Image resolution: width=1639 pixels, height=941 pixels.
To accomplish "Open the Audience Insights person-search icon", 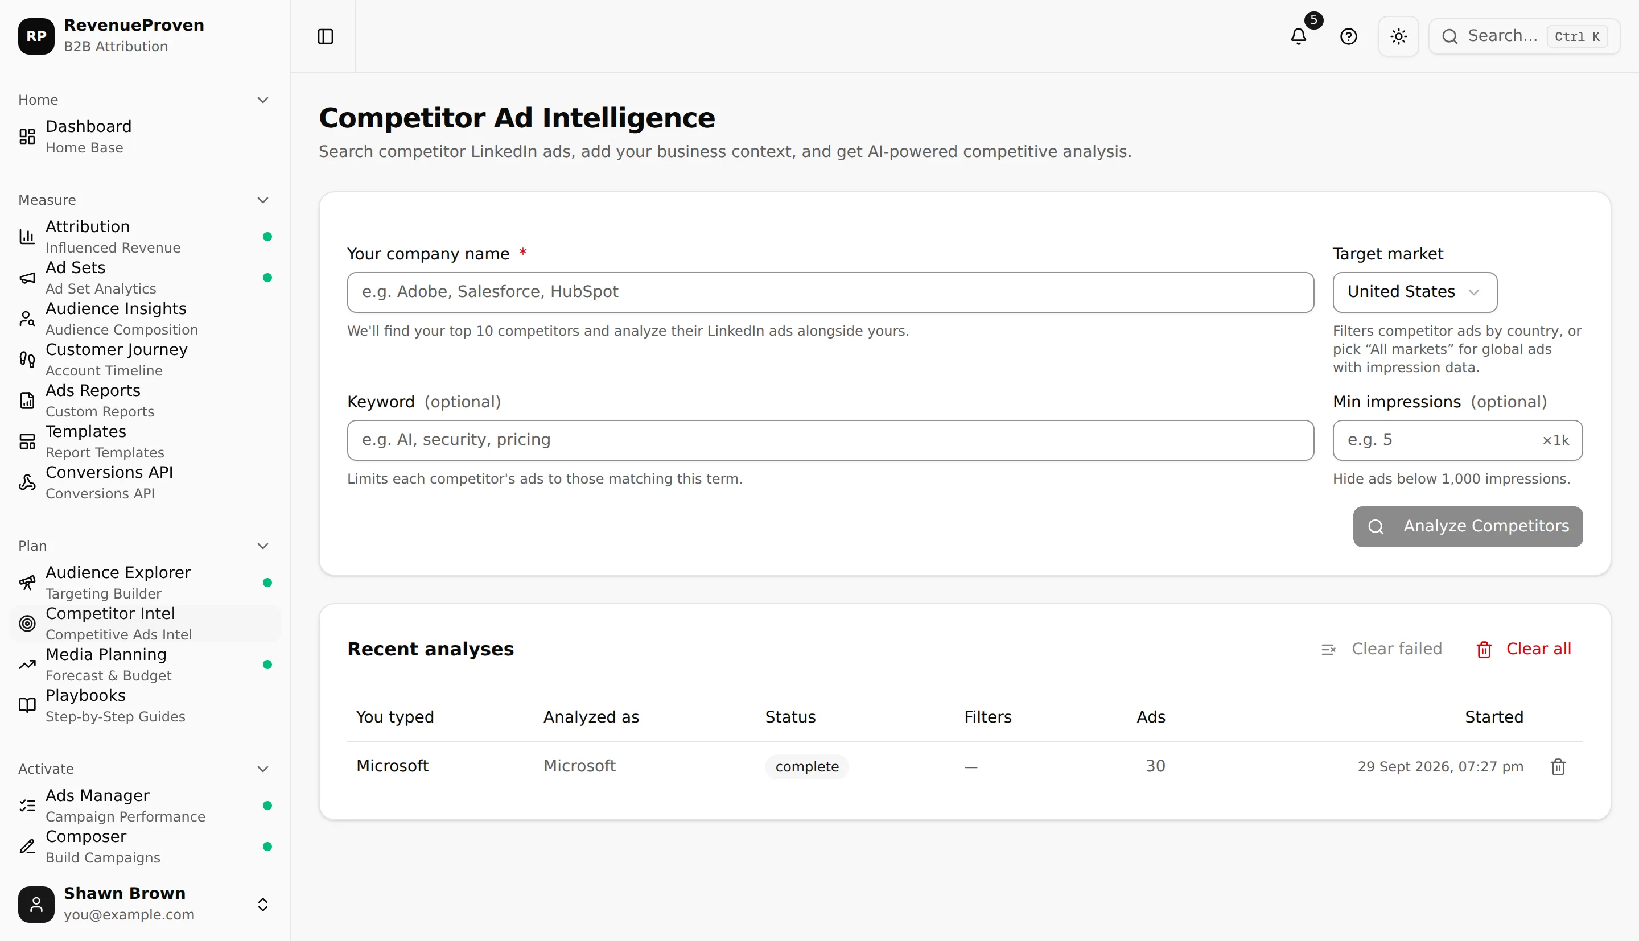I will 27,319.
